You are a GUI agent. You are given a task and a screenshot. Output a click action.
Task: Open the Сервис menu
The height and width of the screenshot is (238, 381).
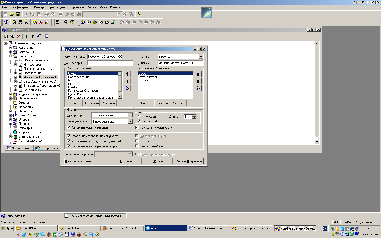[92, 7]
